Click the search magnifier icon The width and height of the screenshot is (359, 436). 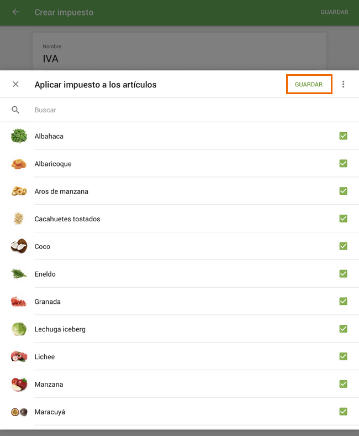(x=15, y=110)
